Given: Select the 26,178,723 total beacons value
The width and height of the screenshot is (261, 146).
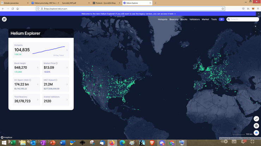Looking at the screenshot, I should (x=22, y=101).
